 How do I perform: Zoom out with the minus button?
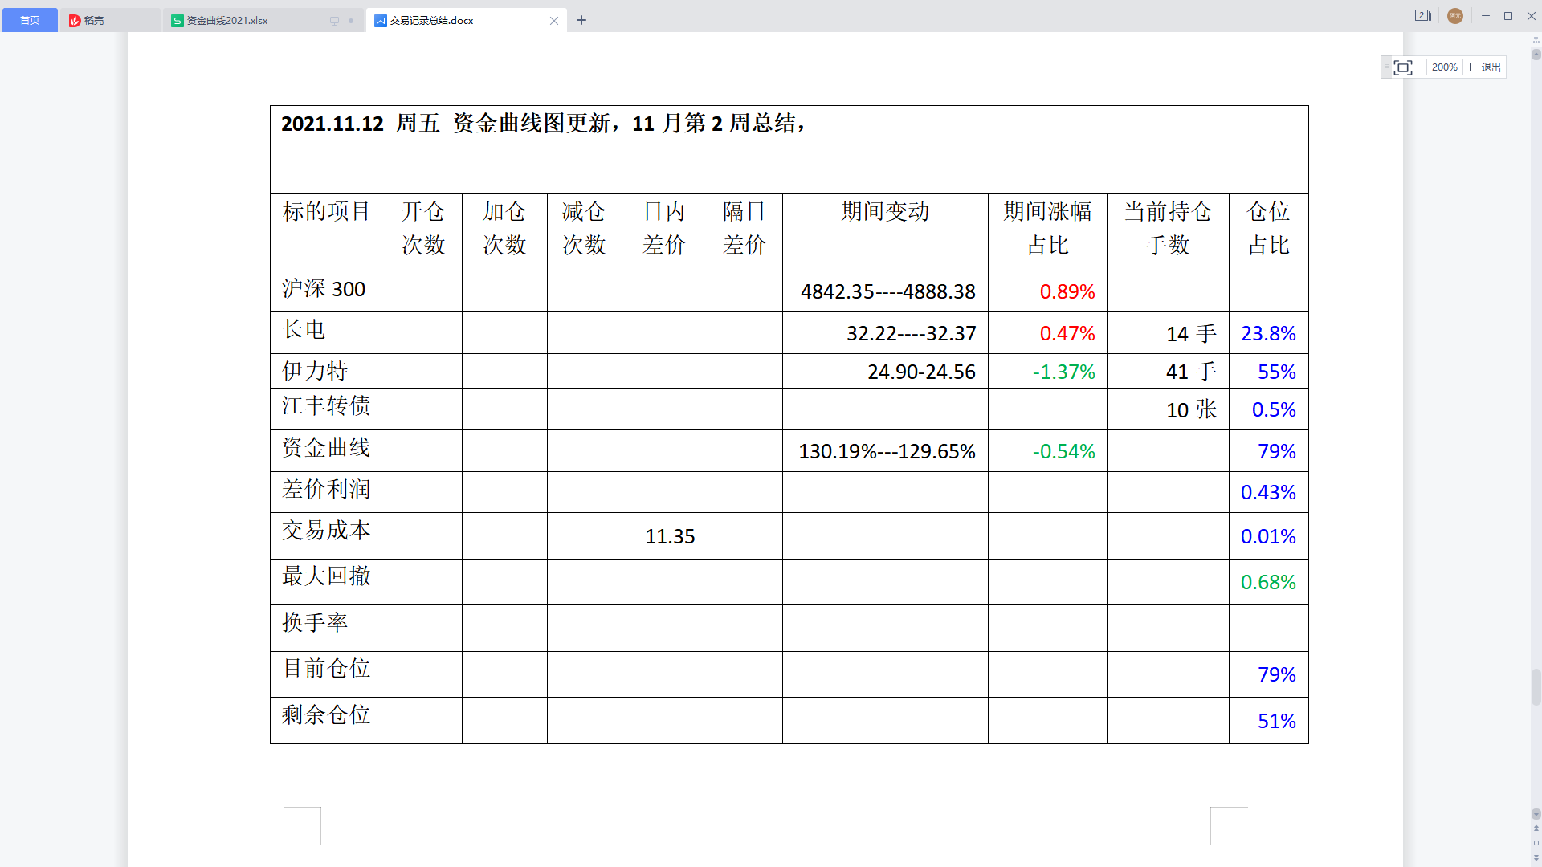point(1419,67)
